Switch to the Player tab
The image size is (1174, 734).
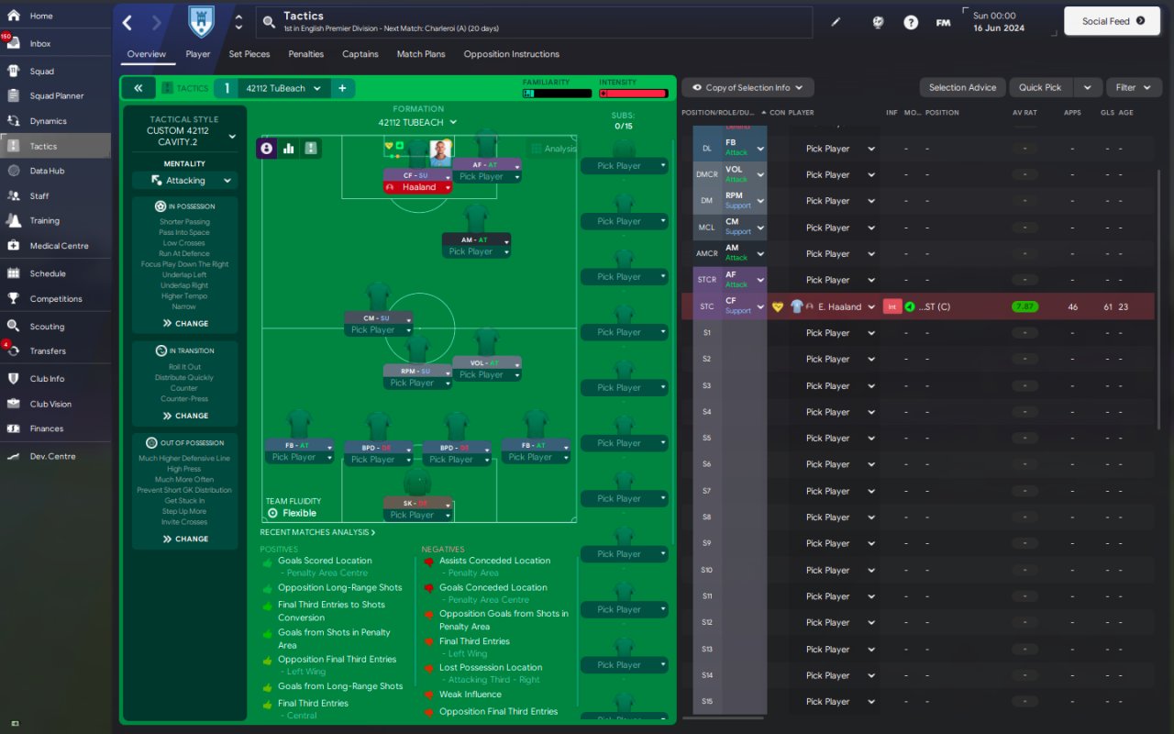(198, 54)
